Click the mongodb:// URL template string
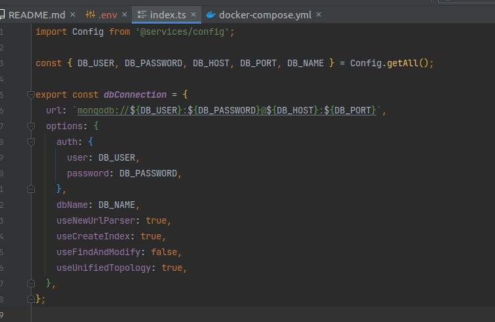This screenshot has width=495, height=322. coord(227,110)
